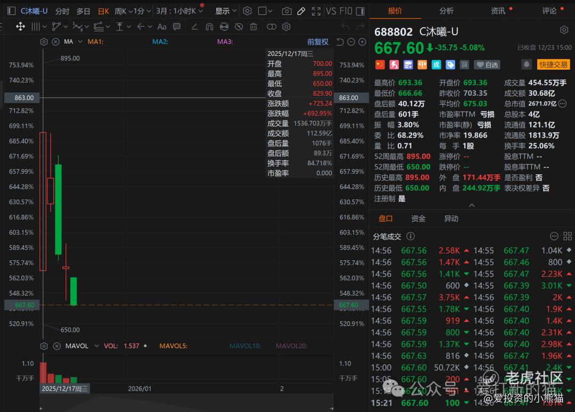The height and width of the screenshot is (412, 575).
Task: Toggle the left sidebar panel icon
Action: click(x=11, y=11)
